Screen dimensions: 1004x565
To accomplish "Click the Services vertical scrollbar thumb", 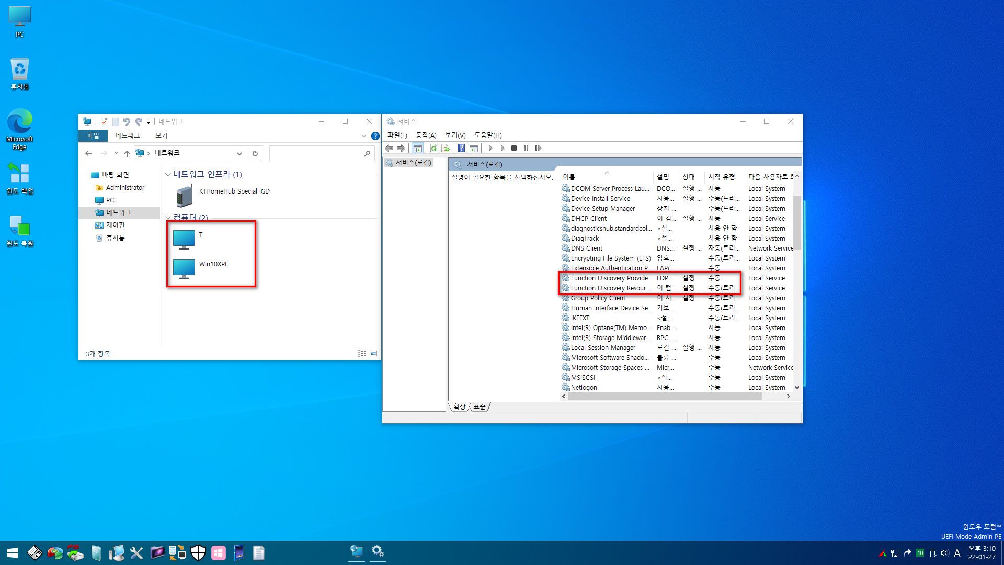I will 797,224.
